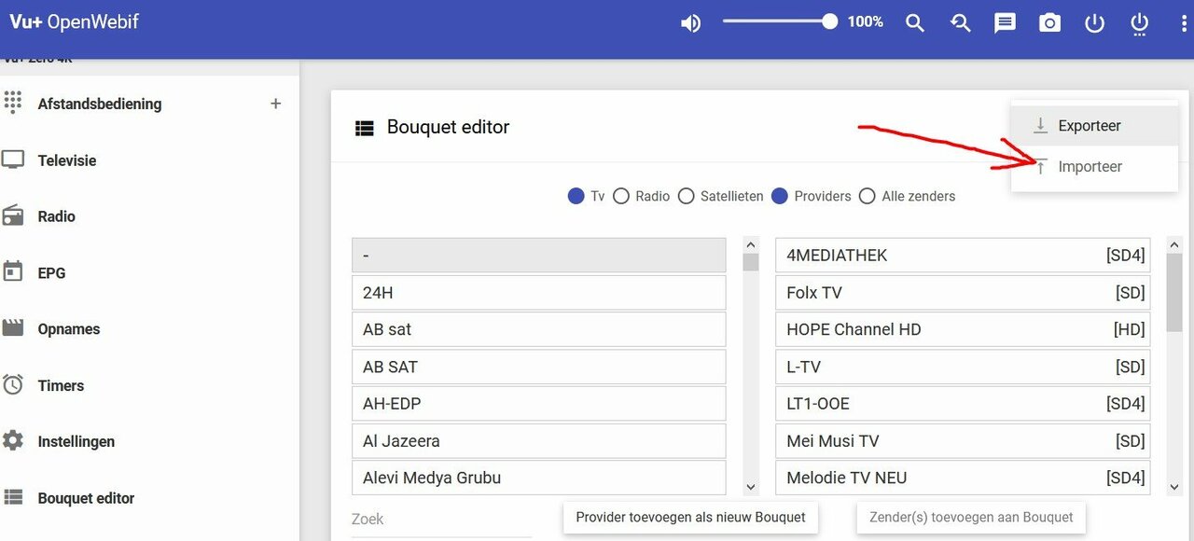
Task: Click the camera screenshot icon
Action: [1048, 22]
